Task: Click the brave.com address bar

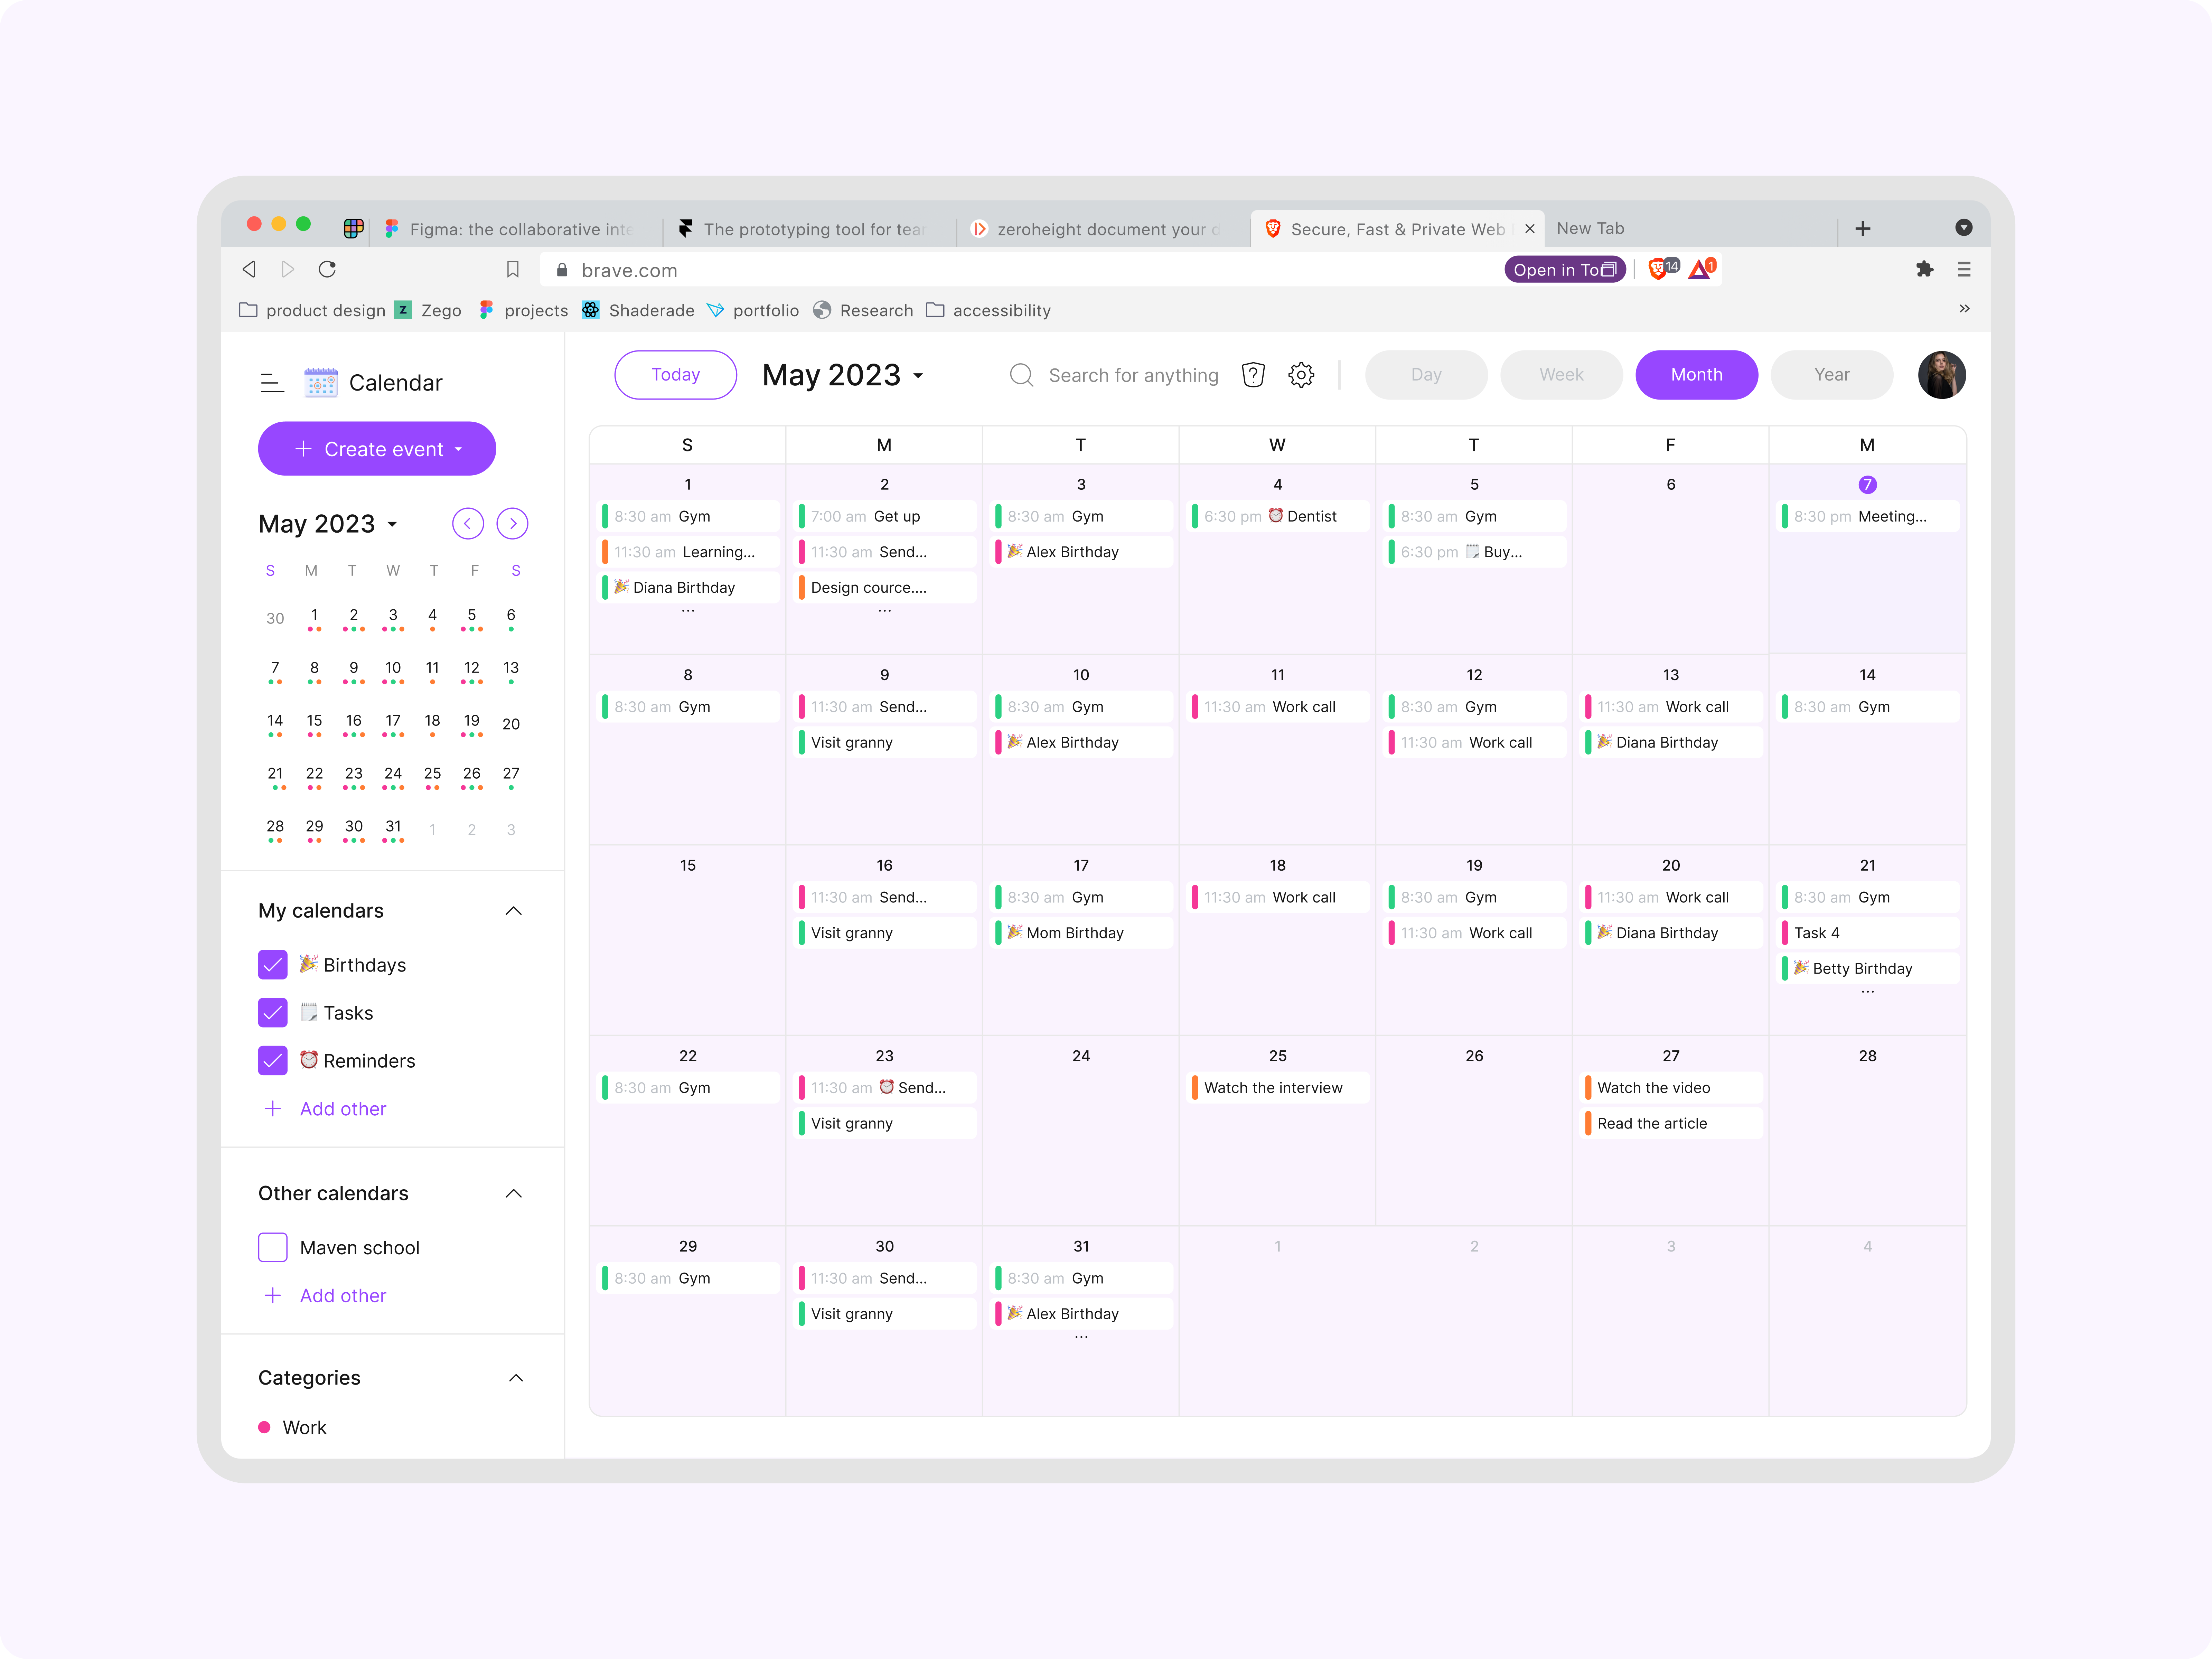Action: pyautogui.click(x=1020, y=270)
